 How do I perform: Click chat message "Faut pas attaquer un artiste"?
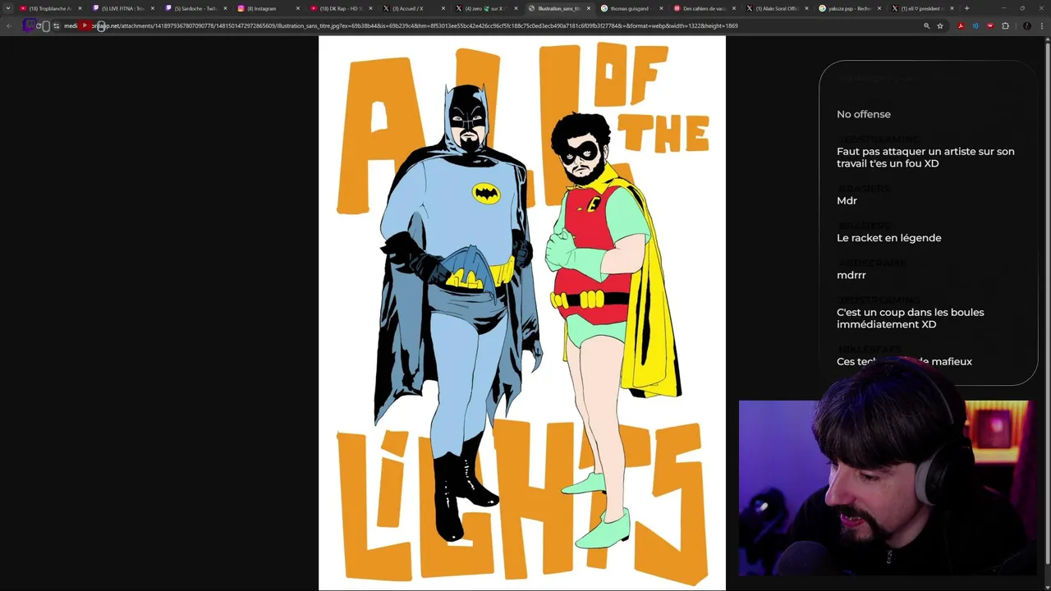point(925,157)
